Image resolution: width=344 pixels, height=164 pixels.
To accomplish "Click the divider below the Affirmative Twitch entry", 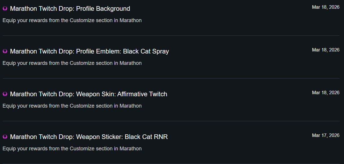I will [x=171, y=121].
